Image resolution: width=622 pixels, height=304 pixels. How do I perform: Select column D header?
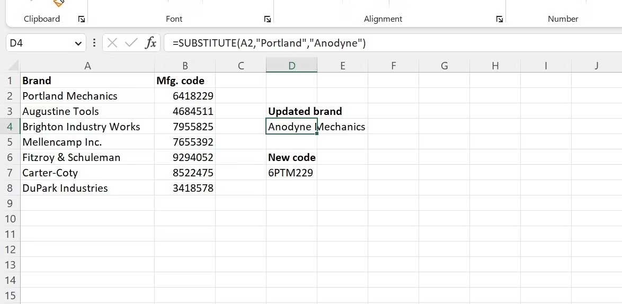click(291, 66)
